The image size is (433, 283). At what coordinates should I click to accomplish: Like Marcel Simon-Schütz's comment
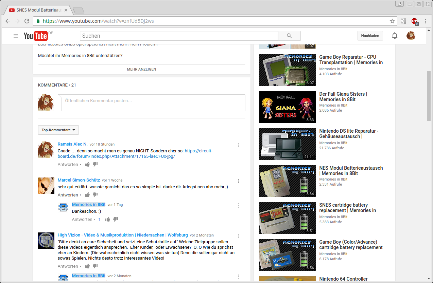87,195
